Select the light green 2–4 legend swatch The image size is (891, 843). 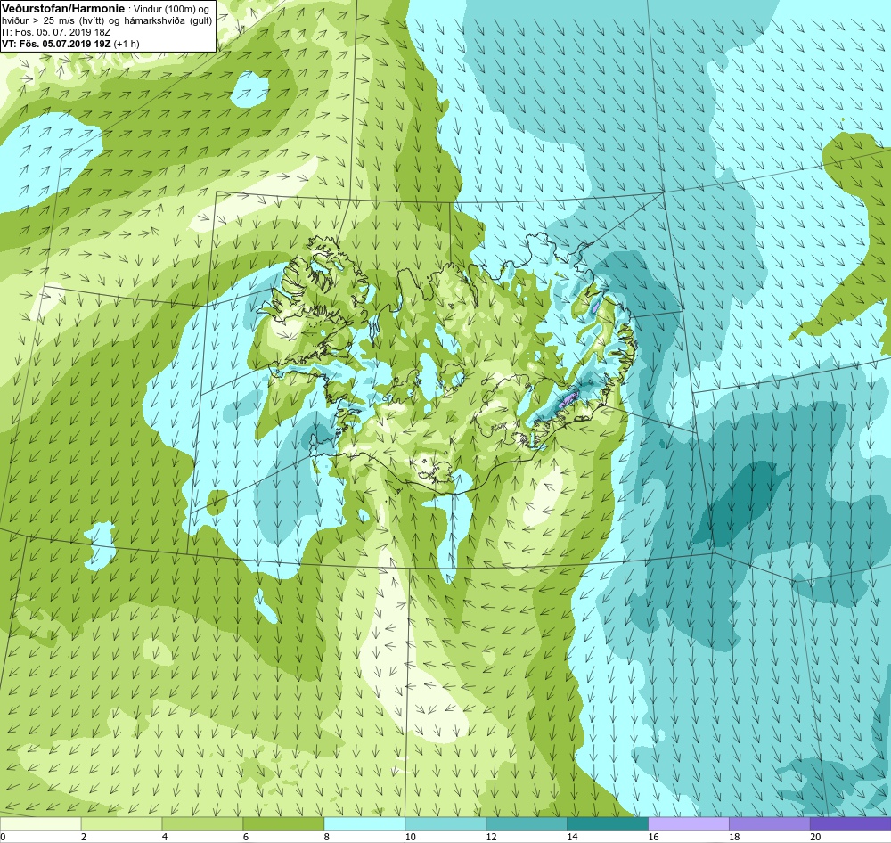[121, 823]
